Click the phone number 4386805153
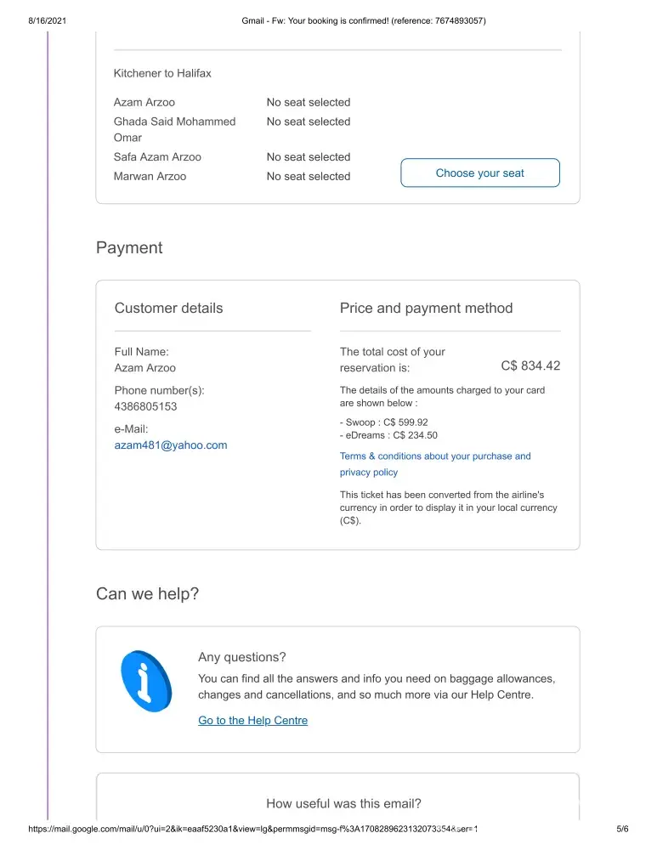Image resolution: width=657 pixels, height=850 pixels. (x=145, y=406)
